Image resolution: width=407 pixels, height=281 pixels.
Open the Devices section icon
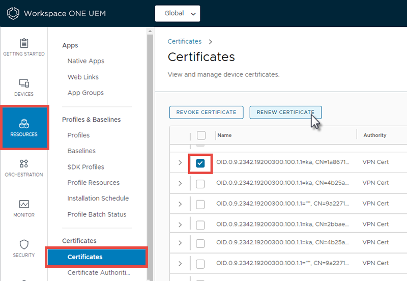[x=24, y=83]
